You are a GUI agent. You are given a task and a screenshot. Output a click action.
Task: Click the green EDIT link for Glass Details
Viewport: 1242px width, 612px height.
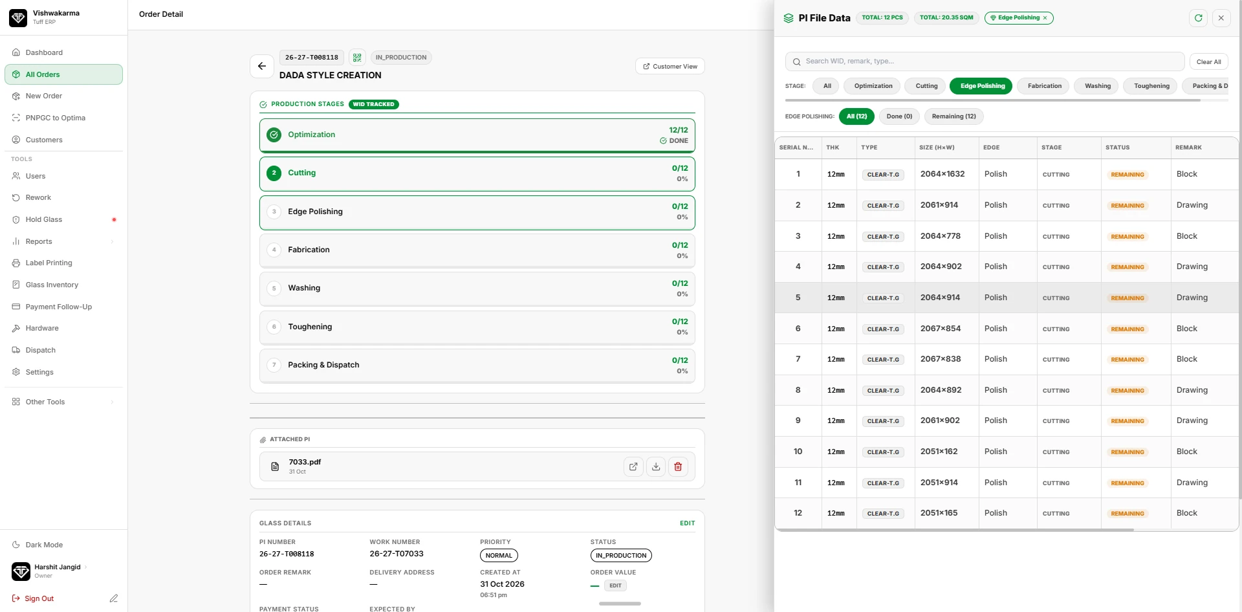click(687, 523)
